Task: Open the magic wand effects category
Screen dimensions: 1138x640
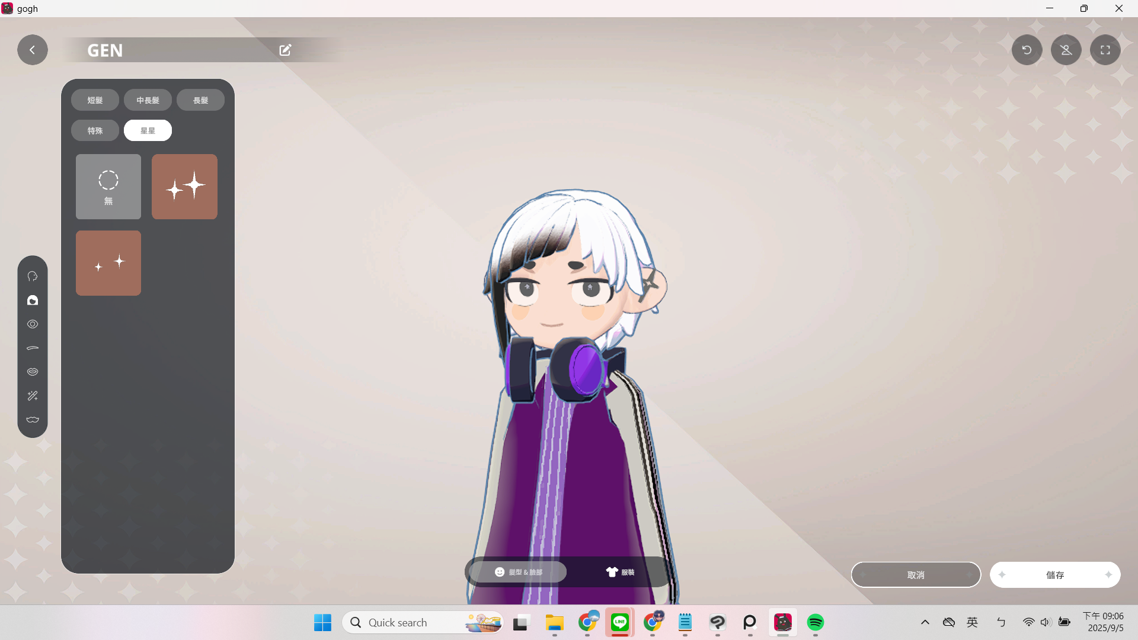Action: coord(33,396)
